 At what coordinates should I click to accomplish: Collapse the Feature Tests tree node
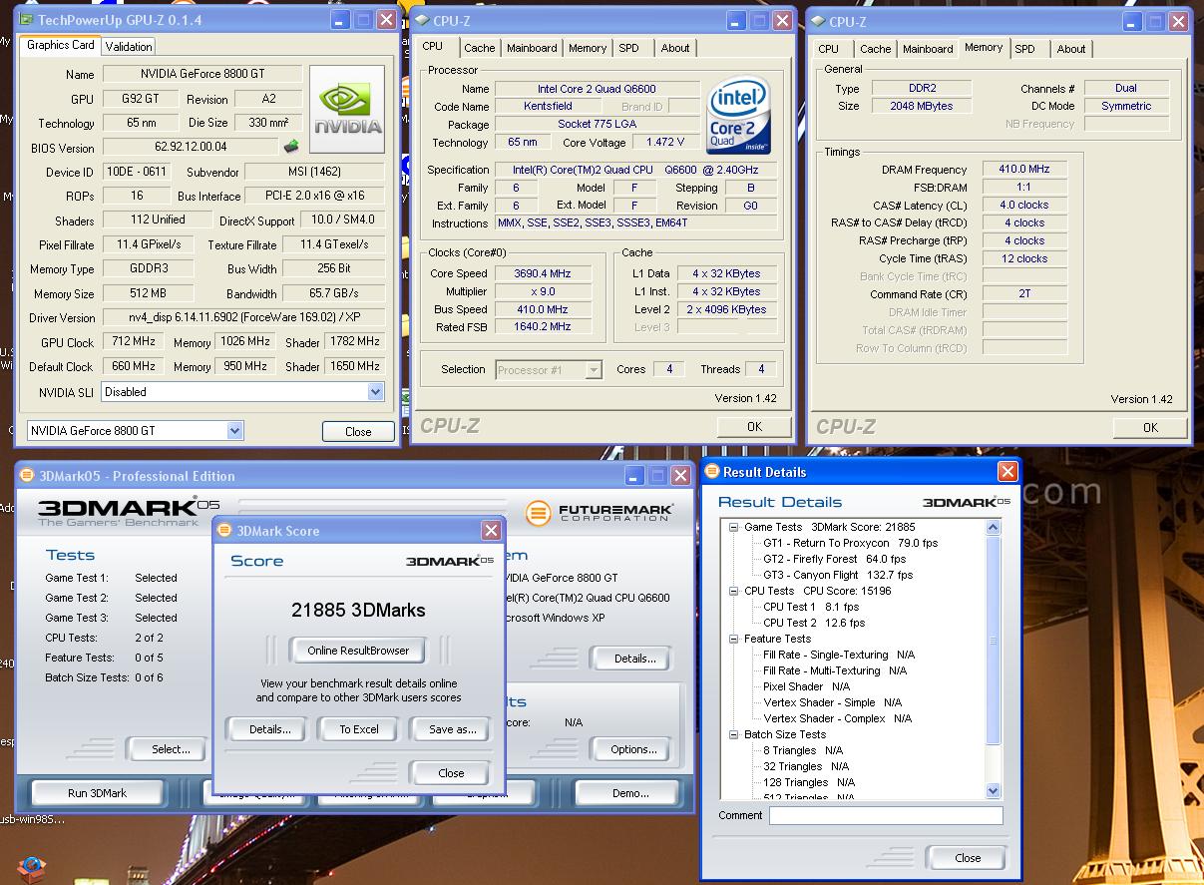coord(734,639)
